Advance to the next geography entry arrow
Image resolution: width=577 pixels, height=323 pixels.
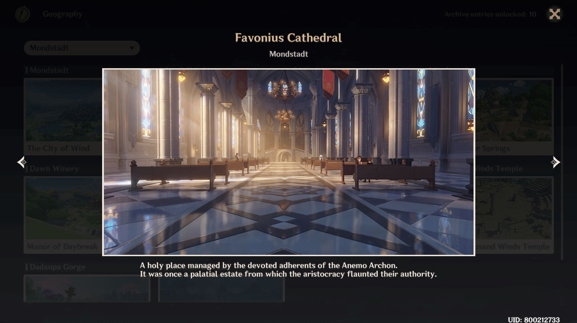(555, 162)
